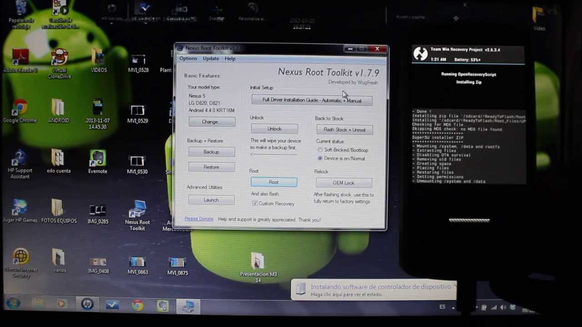Viewport: 582px width, 327px height.
Task: Open the Update menu
Action: click(x=211, y=59)
